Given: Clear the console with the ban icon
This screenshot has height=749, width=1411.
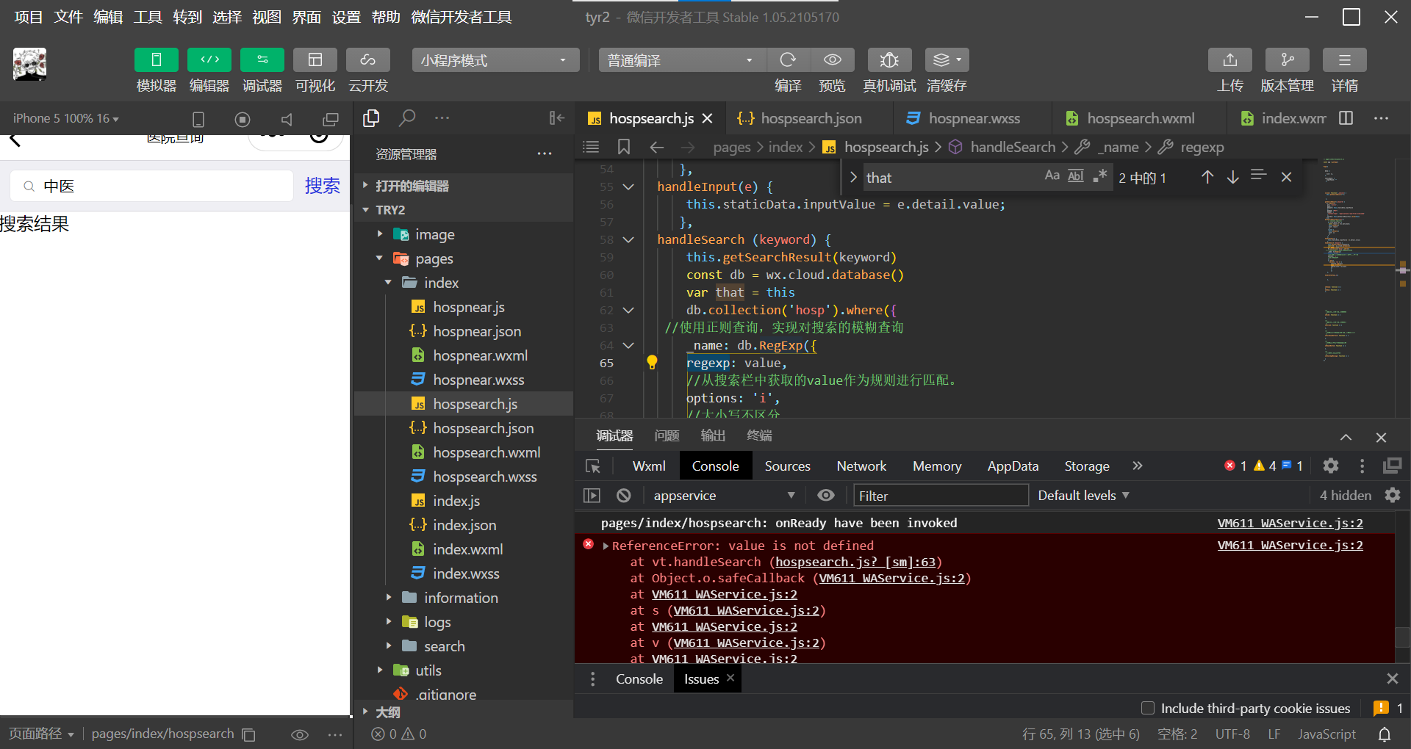Looking at the screenshot, I should pos(624,496).
